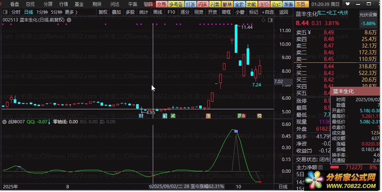This screenshot has height=192, width=382.
Task: Click the 返回 back button
Action: click(x=284, y=12)
